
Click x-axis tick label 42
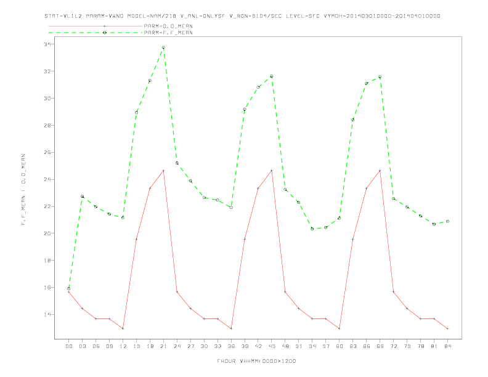coord(258,346)
